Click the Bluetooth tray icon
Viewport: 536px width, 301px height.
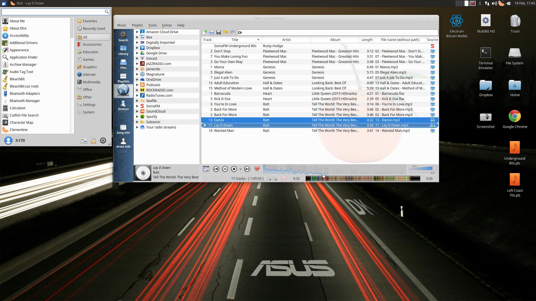coord(480,3)
